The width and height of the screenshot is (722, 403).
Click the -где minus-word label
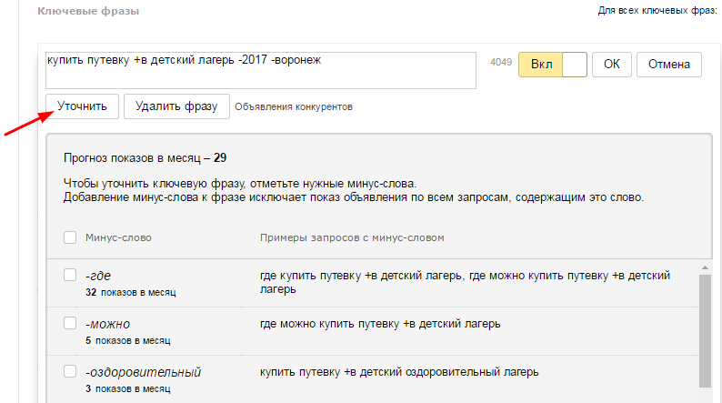point(98,275)
